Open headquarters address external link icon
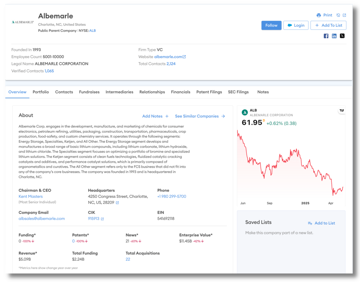The width and height of the screenshot is (360, 282). click(117, 203)
